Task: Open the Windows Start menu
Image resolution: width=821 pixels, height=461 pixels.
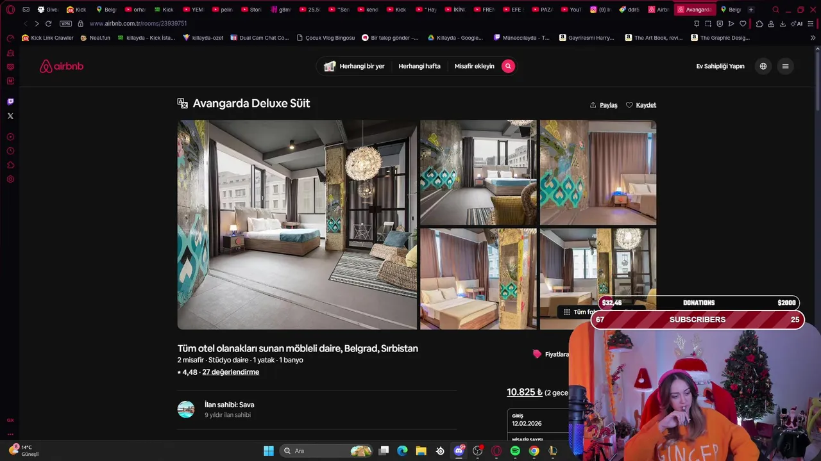Action: coord(269,451)
